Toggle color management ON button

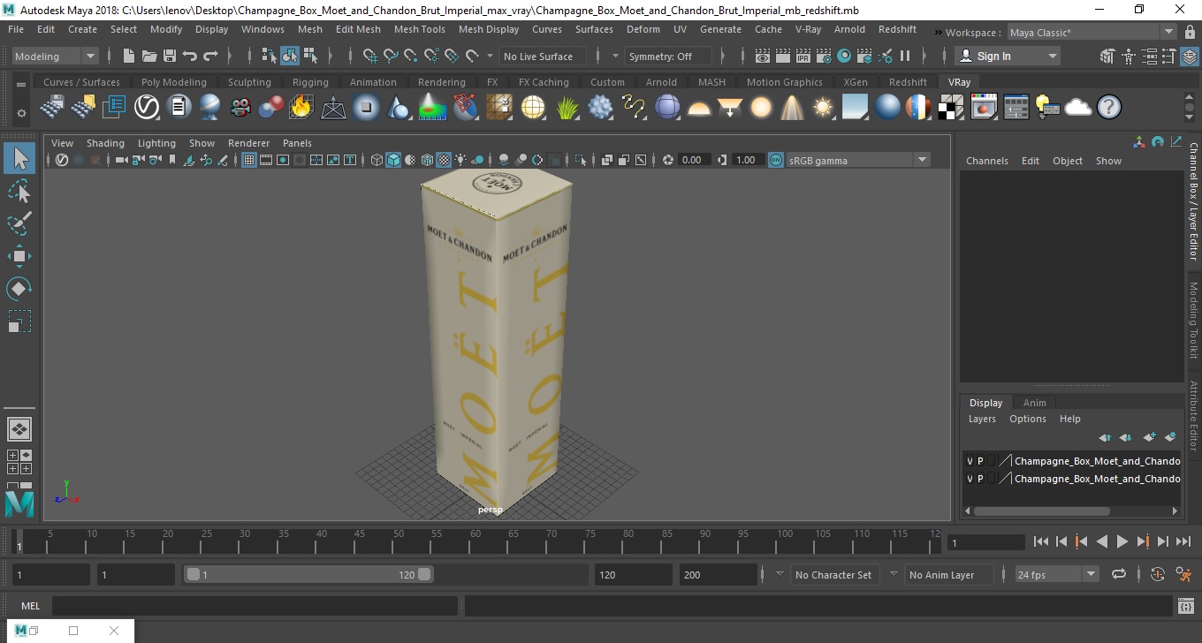[x=775, y=160]
